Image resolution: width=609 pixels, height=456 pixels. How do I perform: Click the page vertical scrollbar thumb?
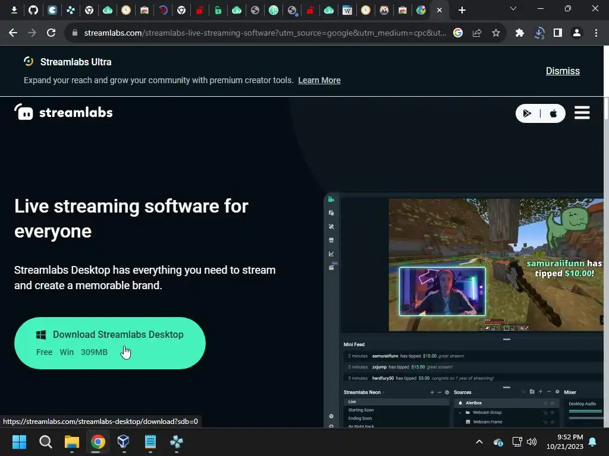606,109
